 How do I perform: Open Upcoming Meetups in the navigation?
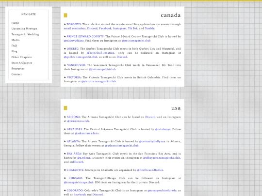coord(24,29)
